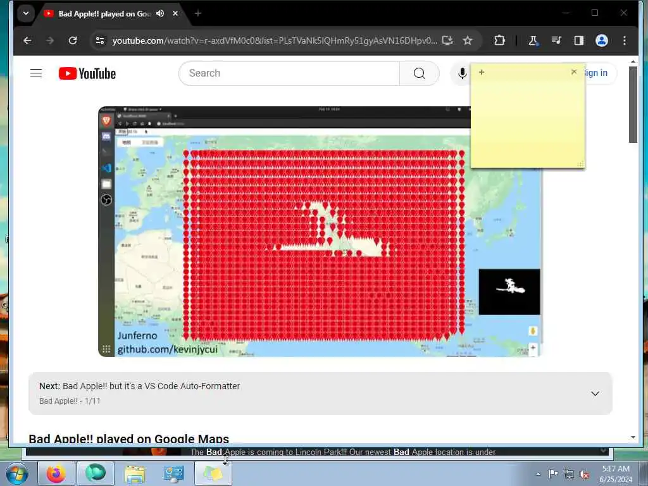Open Chrome profile avatar

click(x=602, y=40)
